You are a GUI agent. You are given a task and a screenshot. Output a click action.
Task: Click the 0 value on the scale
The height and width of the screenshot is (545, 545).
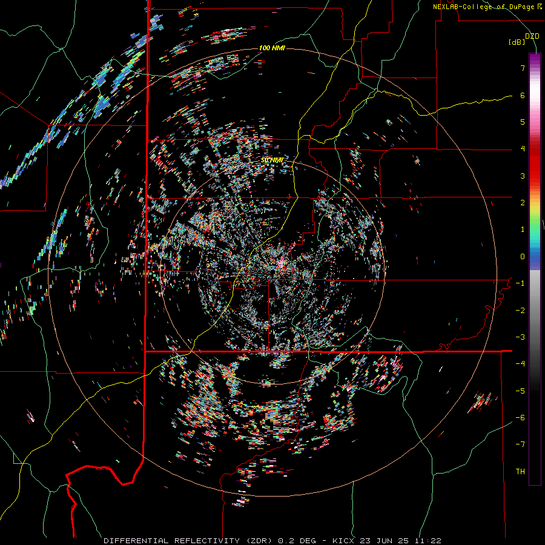[x=523, y=257]
